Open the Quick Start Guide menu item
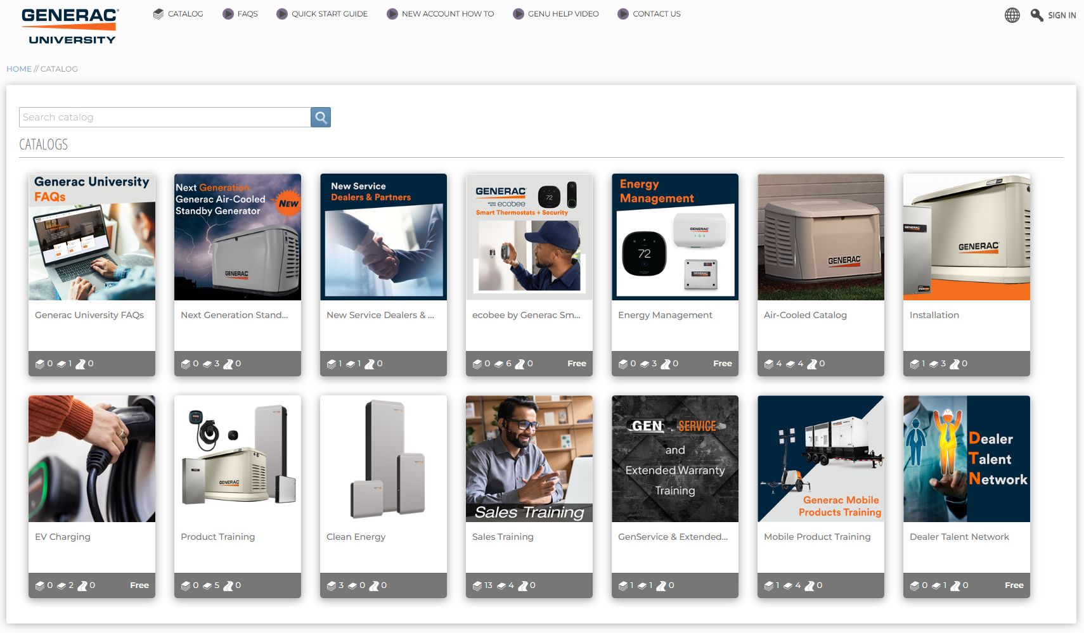This screenshot has width=1084, height=633. (330, 14)
